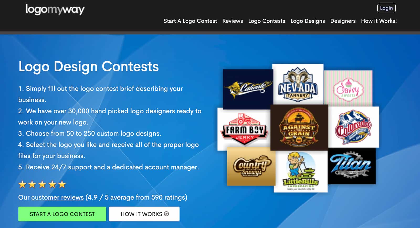The height and width of the screenshot is (228, 420).
Task: Select Logo Designs in the navigation
Action: point(308,21)
